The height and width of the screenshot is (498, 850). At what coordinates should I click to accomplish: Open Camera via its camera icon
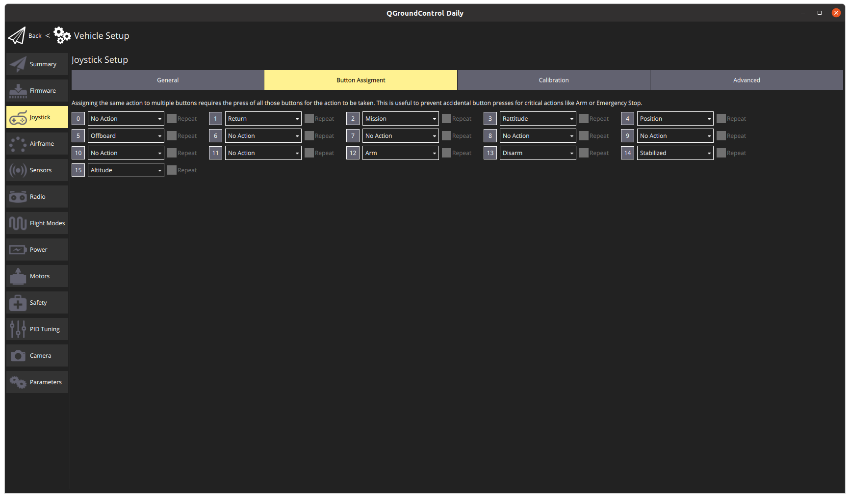pos(18,356)
